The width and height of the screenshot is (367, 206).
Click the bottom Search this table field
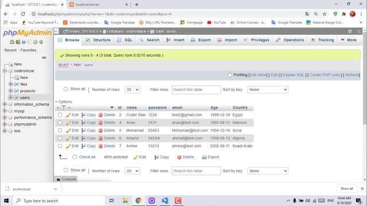(x=196, y=171)
